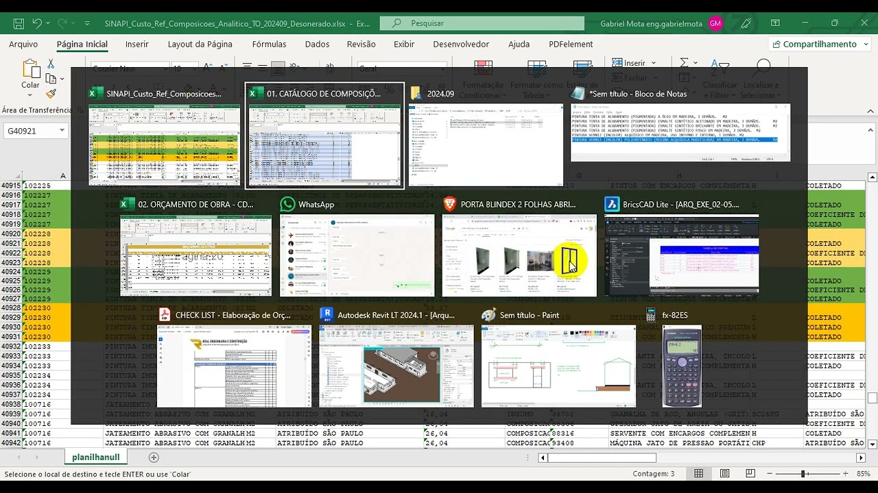Copy the selection using the Copy icon
This screenshot has height=493, width=878.
51,78
